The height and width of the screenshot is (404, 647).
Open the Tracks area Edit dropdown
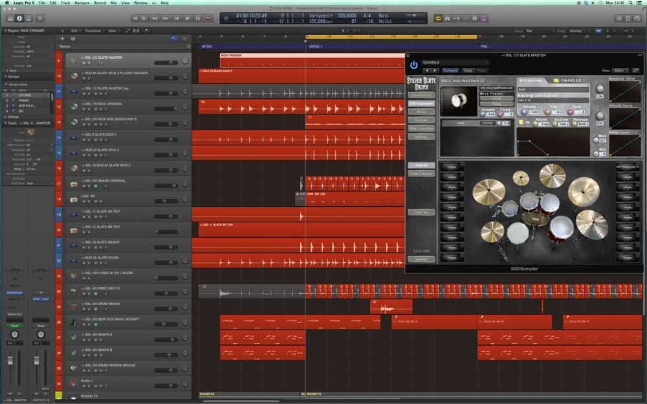(75, 30)
